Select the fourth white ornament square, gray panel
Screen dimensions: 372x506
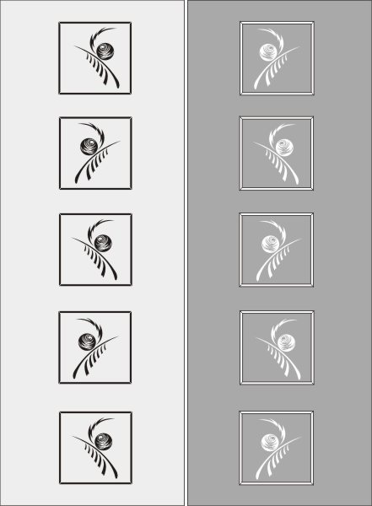click(277, 347)
